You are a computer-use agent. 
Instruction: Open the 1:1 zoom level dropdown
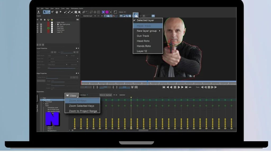tap(100, 16)
